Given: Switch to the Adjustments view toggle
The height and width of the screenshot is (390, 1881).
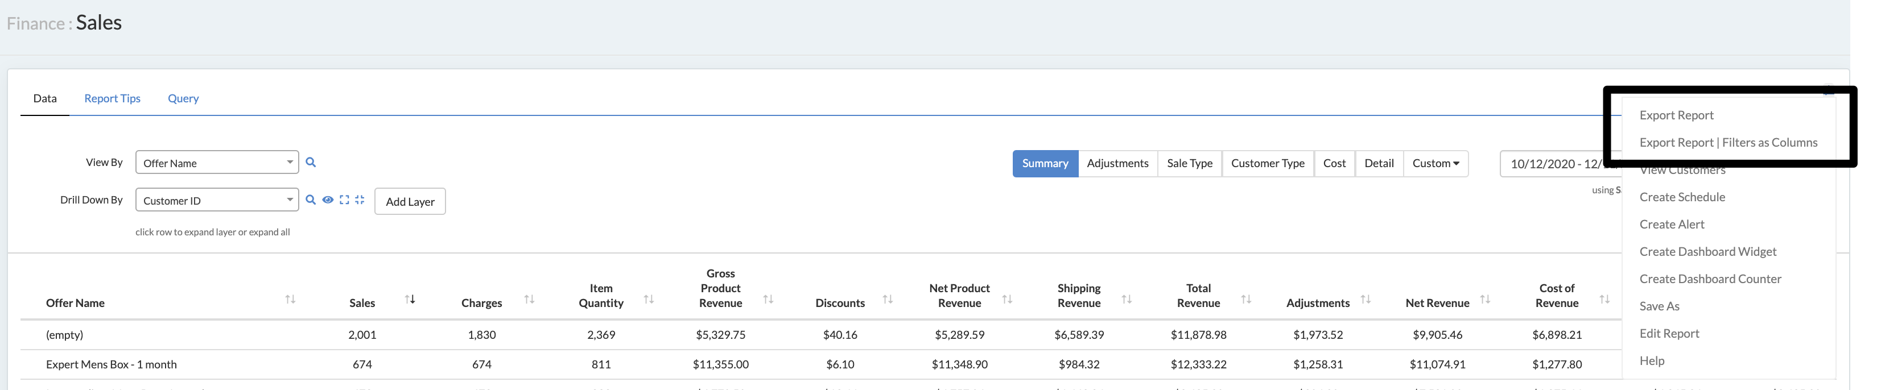Looking at the screenshot, I should coord(1117,163).
